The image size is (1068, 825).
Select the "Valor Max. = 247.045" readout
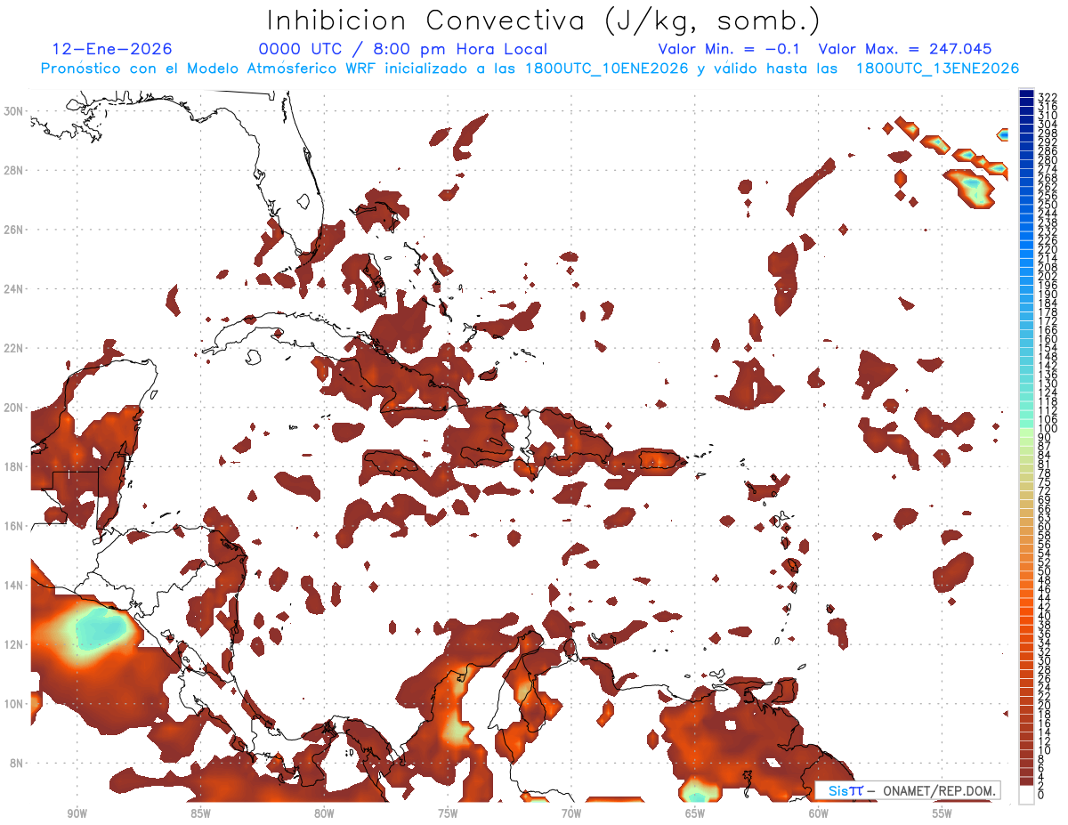[x=904, y=50]
